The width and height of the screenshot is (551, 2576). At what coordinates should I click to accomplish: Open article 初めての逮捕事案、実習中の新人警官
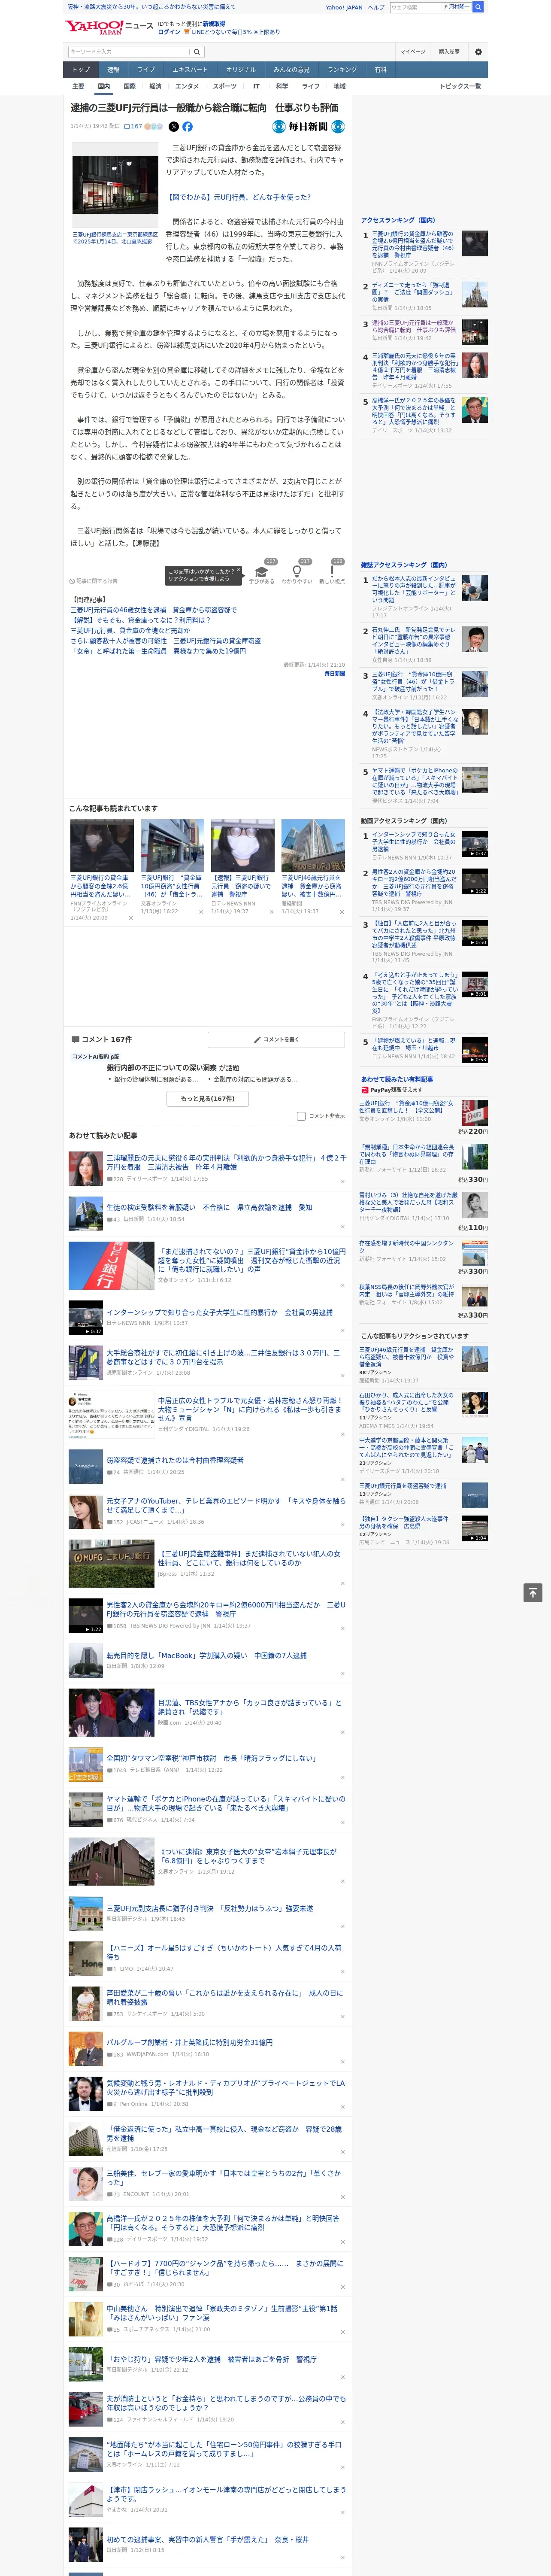(x=207, y=2539)
